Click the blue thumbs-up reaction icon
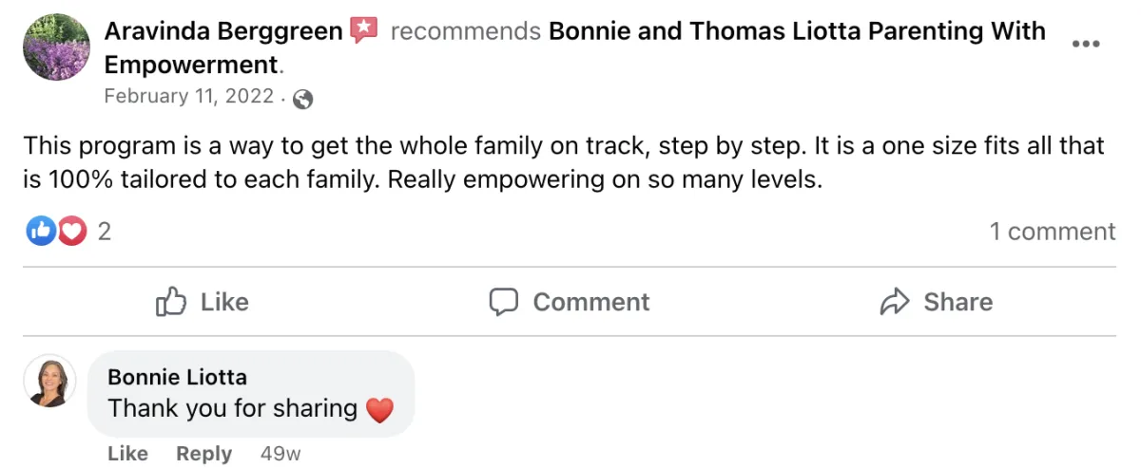This screenshot has height=468, width=1141. pyautogui.click(x=41, y=231)
